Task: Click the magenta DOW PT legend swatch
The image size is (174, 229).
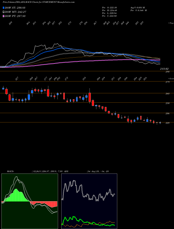Action: point(3,16)
